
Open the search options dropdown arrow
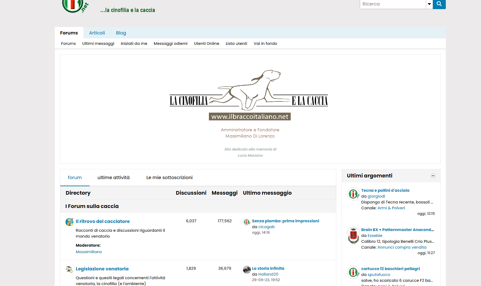point(429,4)
